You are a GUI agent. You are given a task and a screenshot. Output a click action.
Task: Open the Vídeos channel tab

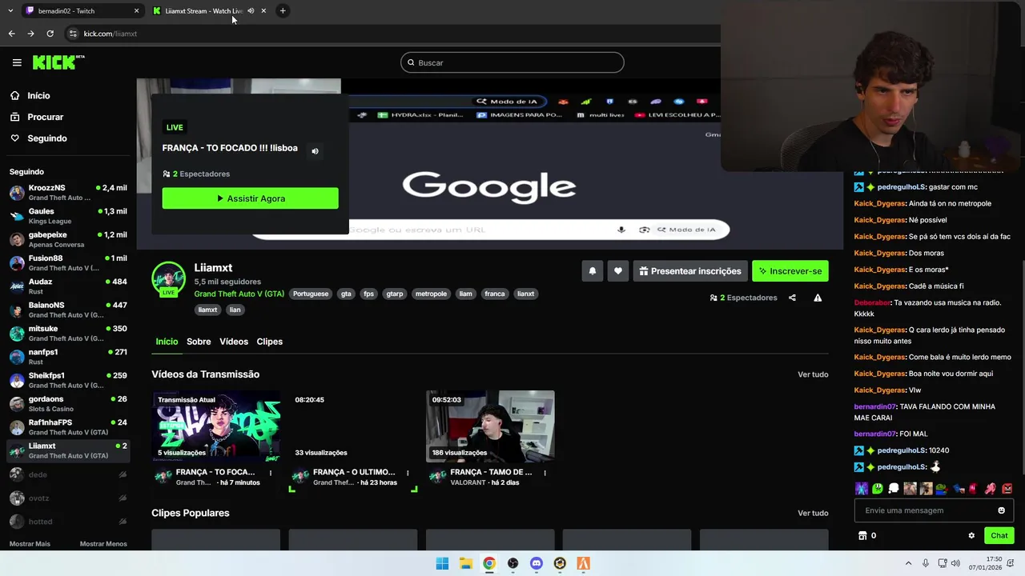[234, 342]
